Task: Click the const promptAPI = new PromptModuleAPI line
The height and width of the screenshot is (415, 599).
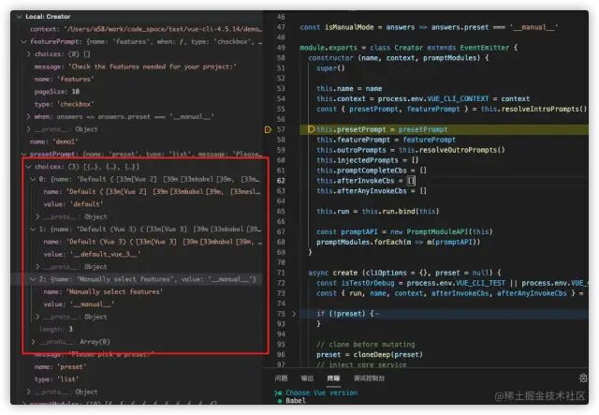Action: point(404,231)
